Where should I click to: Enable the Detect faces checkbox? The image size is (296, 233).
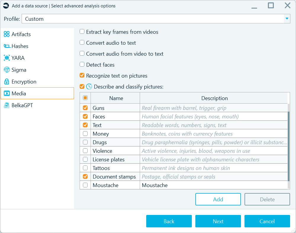pos(82,65)
